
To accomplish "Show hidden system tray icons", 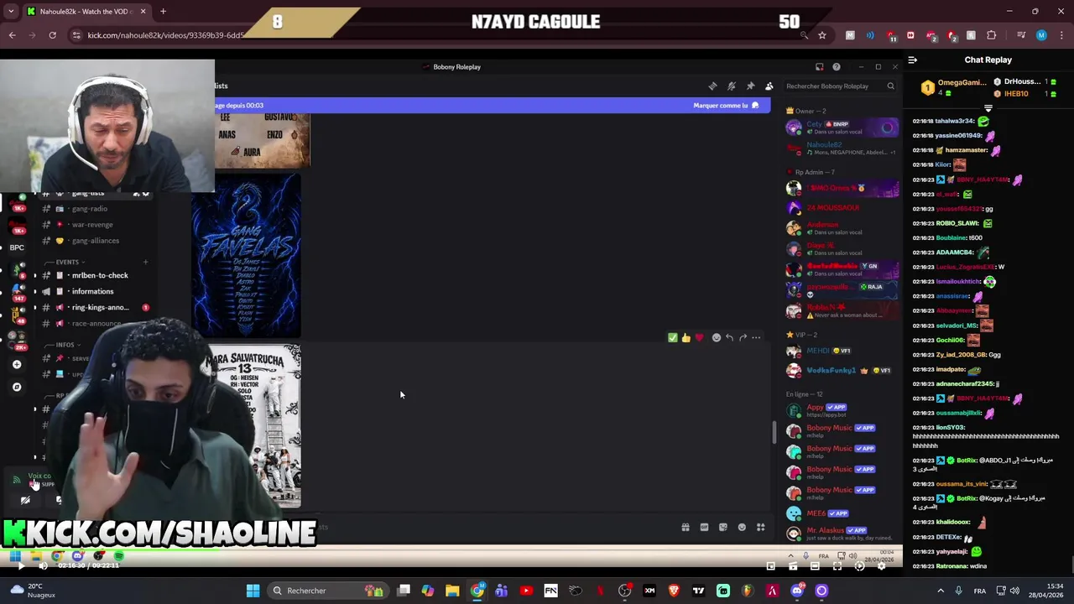I will click(940, 591).
